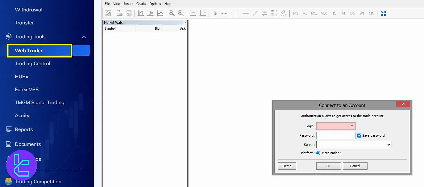The image size is (424, 187).
Task: Switch chart to bar chart style
Action: pos(141,13)
